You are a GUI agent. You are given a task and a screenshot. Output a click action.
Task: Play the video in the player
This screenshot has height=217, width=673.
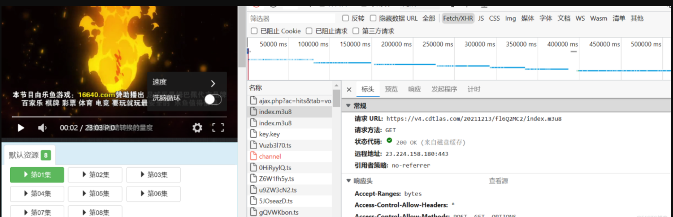coord(21,128)
